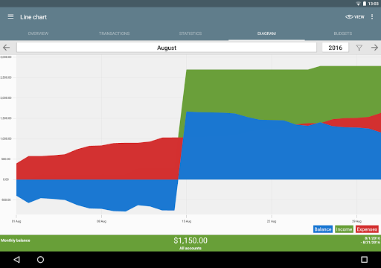Tap the $1,150.00 monthly balance bar
The height and width of the screenshot is (268, 381).
pyautogui.click(x=190, y=243)
